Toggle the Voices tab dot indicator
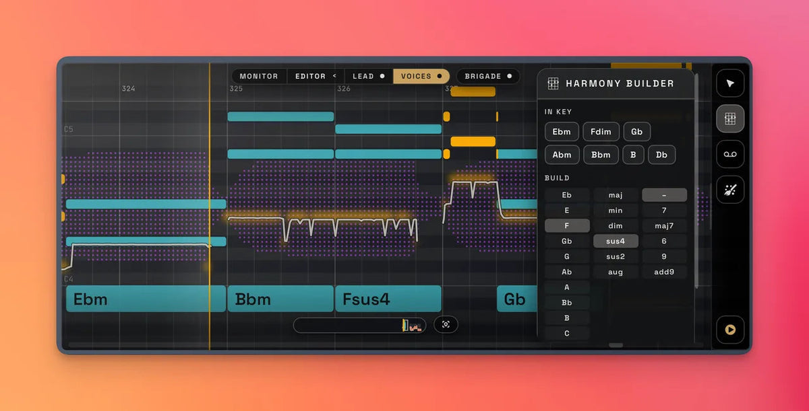The height and width of the screenshot is (411, 809). 440,76
